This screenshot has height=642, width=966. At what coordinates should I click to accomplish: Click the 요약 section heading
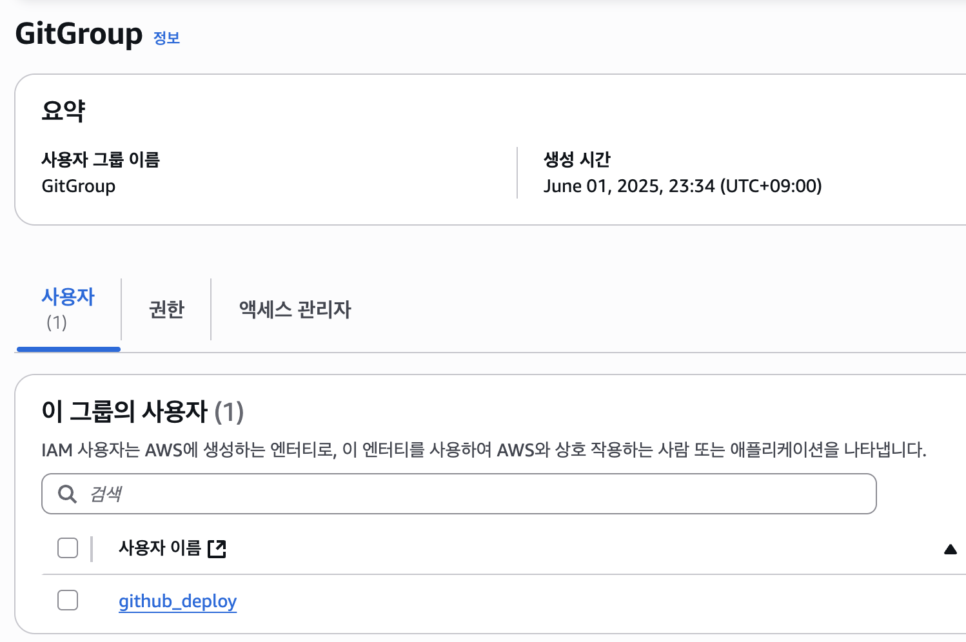(63, 110)
